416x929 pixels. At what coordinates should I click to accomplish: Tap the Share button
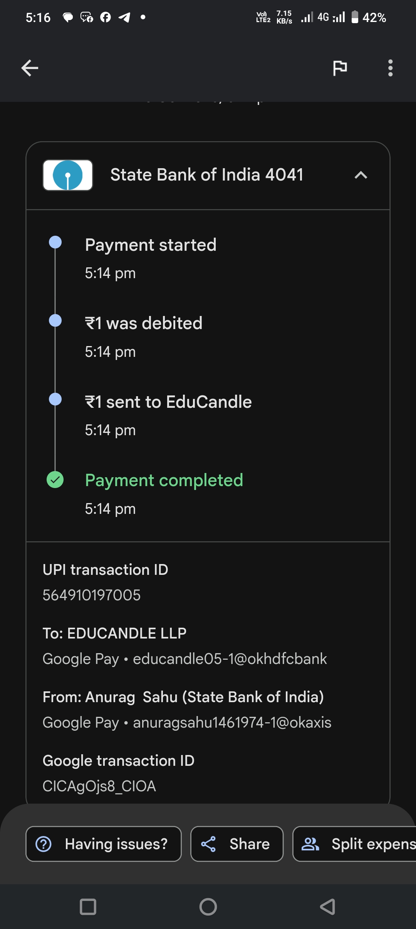tap(237, 844)
